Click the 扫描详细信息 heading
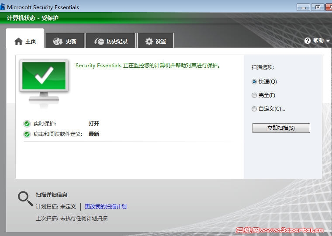332x236 pixels. point(52,194)
